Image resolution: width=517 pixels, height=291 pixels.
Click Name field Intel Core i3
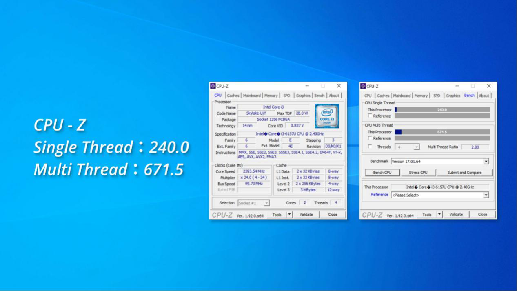273,107
